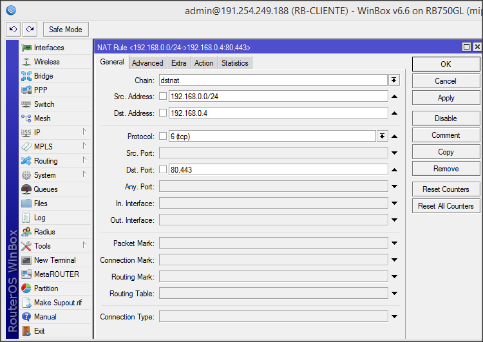Open the Queues menu icon
The image size is (483, 342).
(x=26, y=189)
